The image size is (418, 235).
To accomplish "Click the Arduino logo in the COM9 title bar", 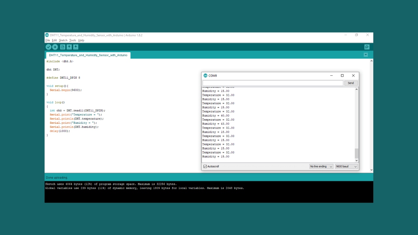I will [x=205, y=76].
